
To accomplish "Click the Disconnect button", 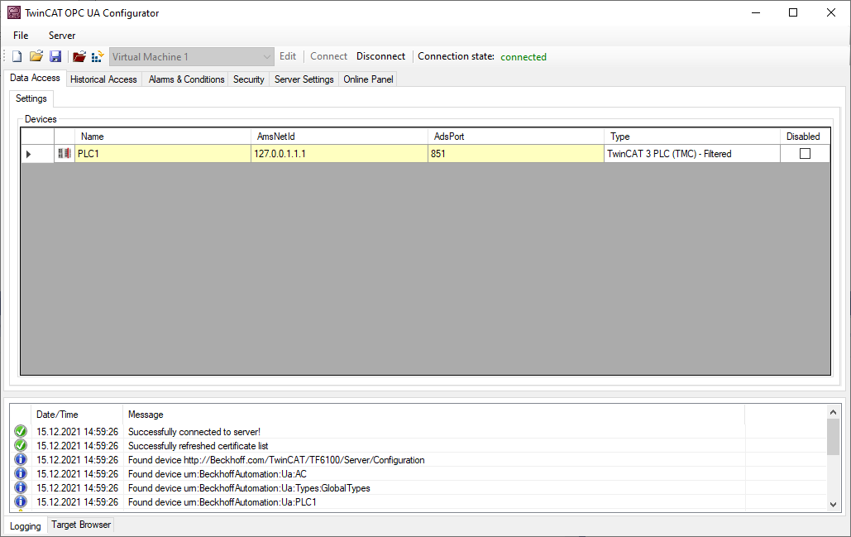I will coord(380,56).
